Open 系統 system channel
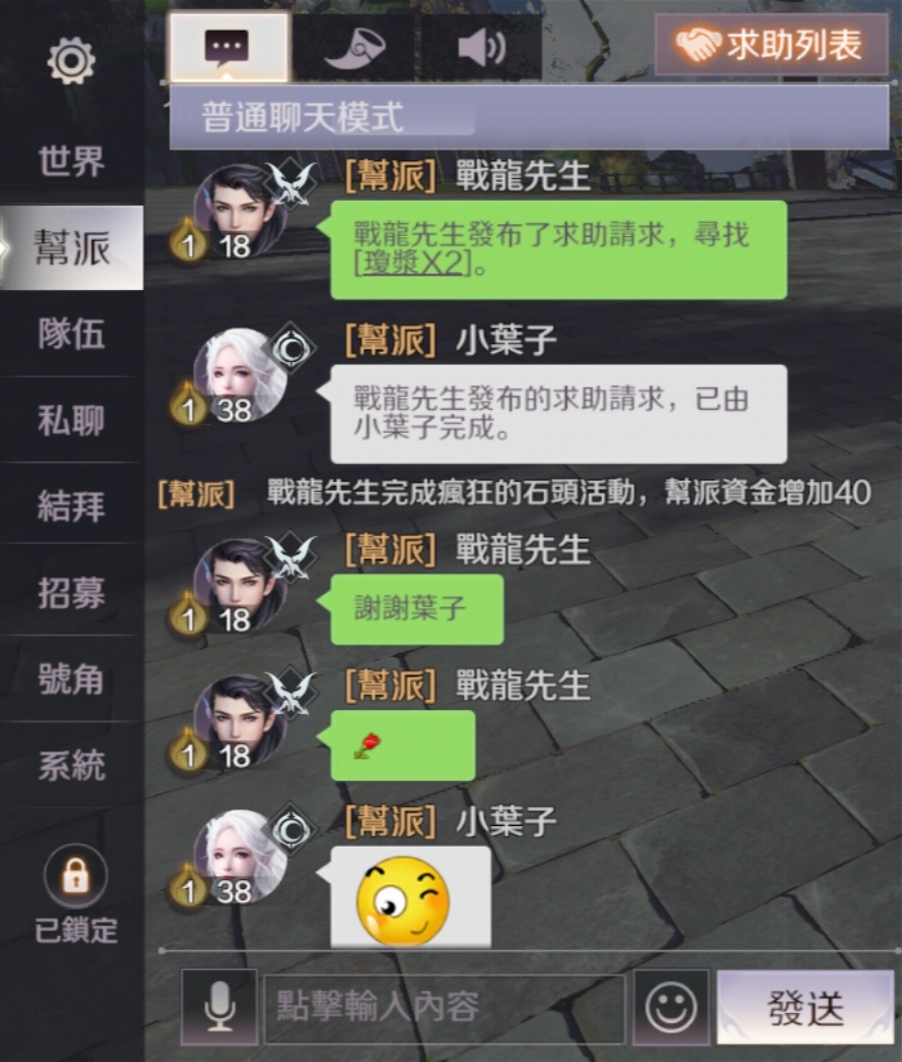902x1062 pixels. click(x=71, y=765)
